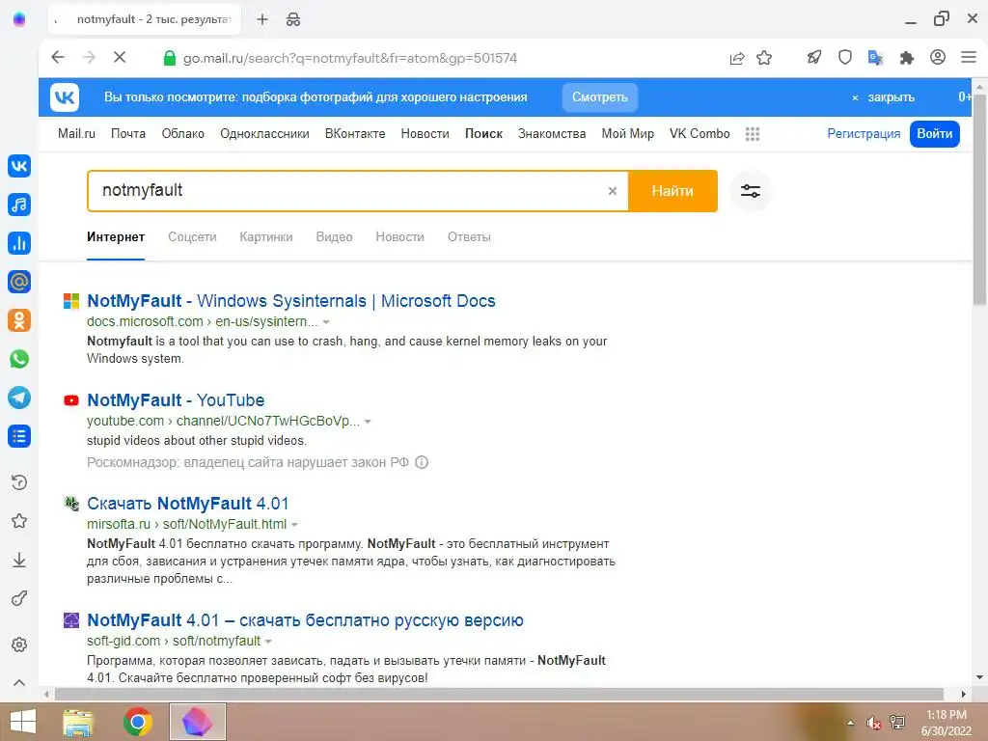Open the browser hamburger menu
Viewport: 988px width, 741px height.
point(969,57)
